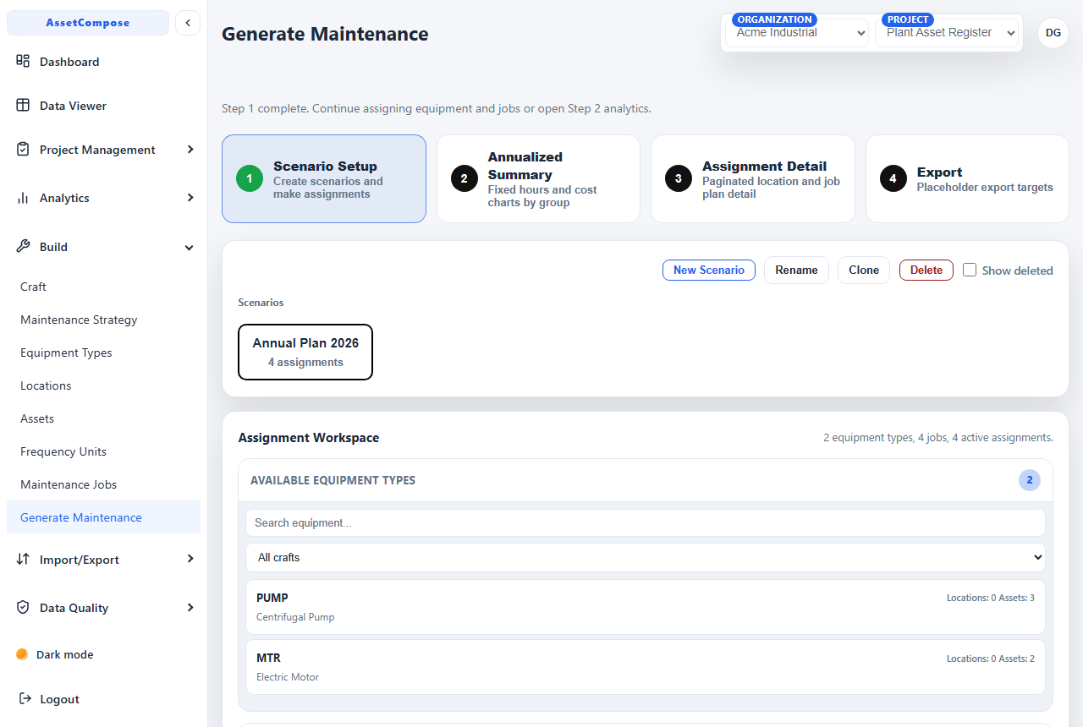1083x727 pixels.
Task: Collapse sidebar with the chevron button
Action: 188,23
